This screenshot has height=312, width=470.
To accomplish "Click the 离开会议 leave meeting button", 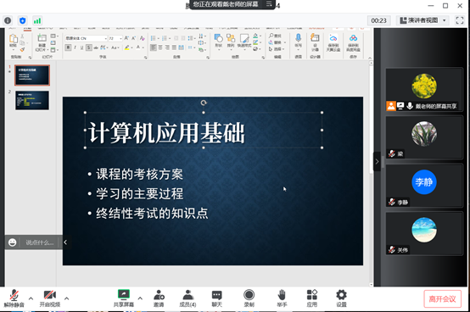I will click(x=442, y=298).
